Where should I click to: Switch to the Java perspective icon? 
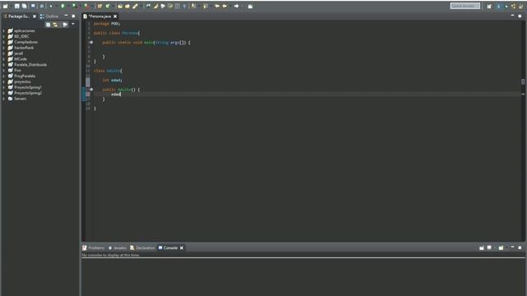499,6
